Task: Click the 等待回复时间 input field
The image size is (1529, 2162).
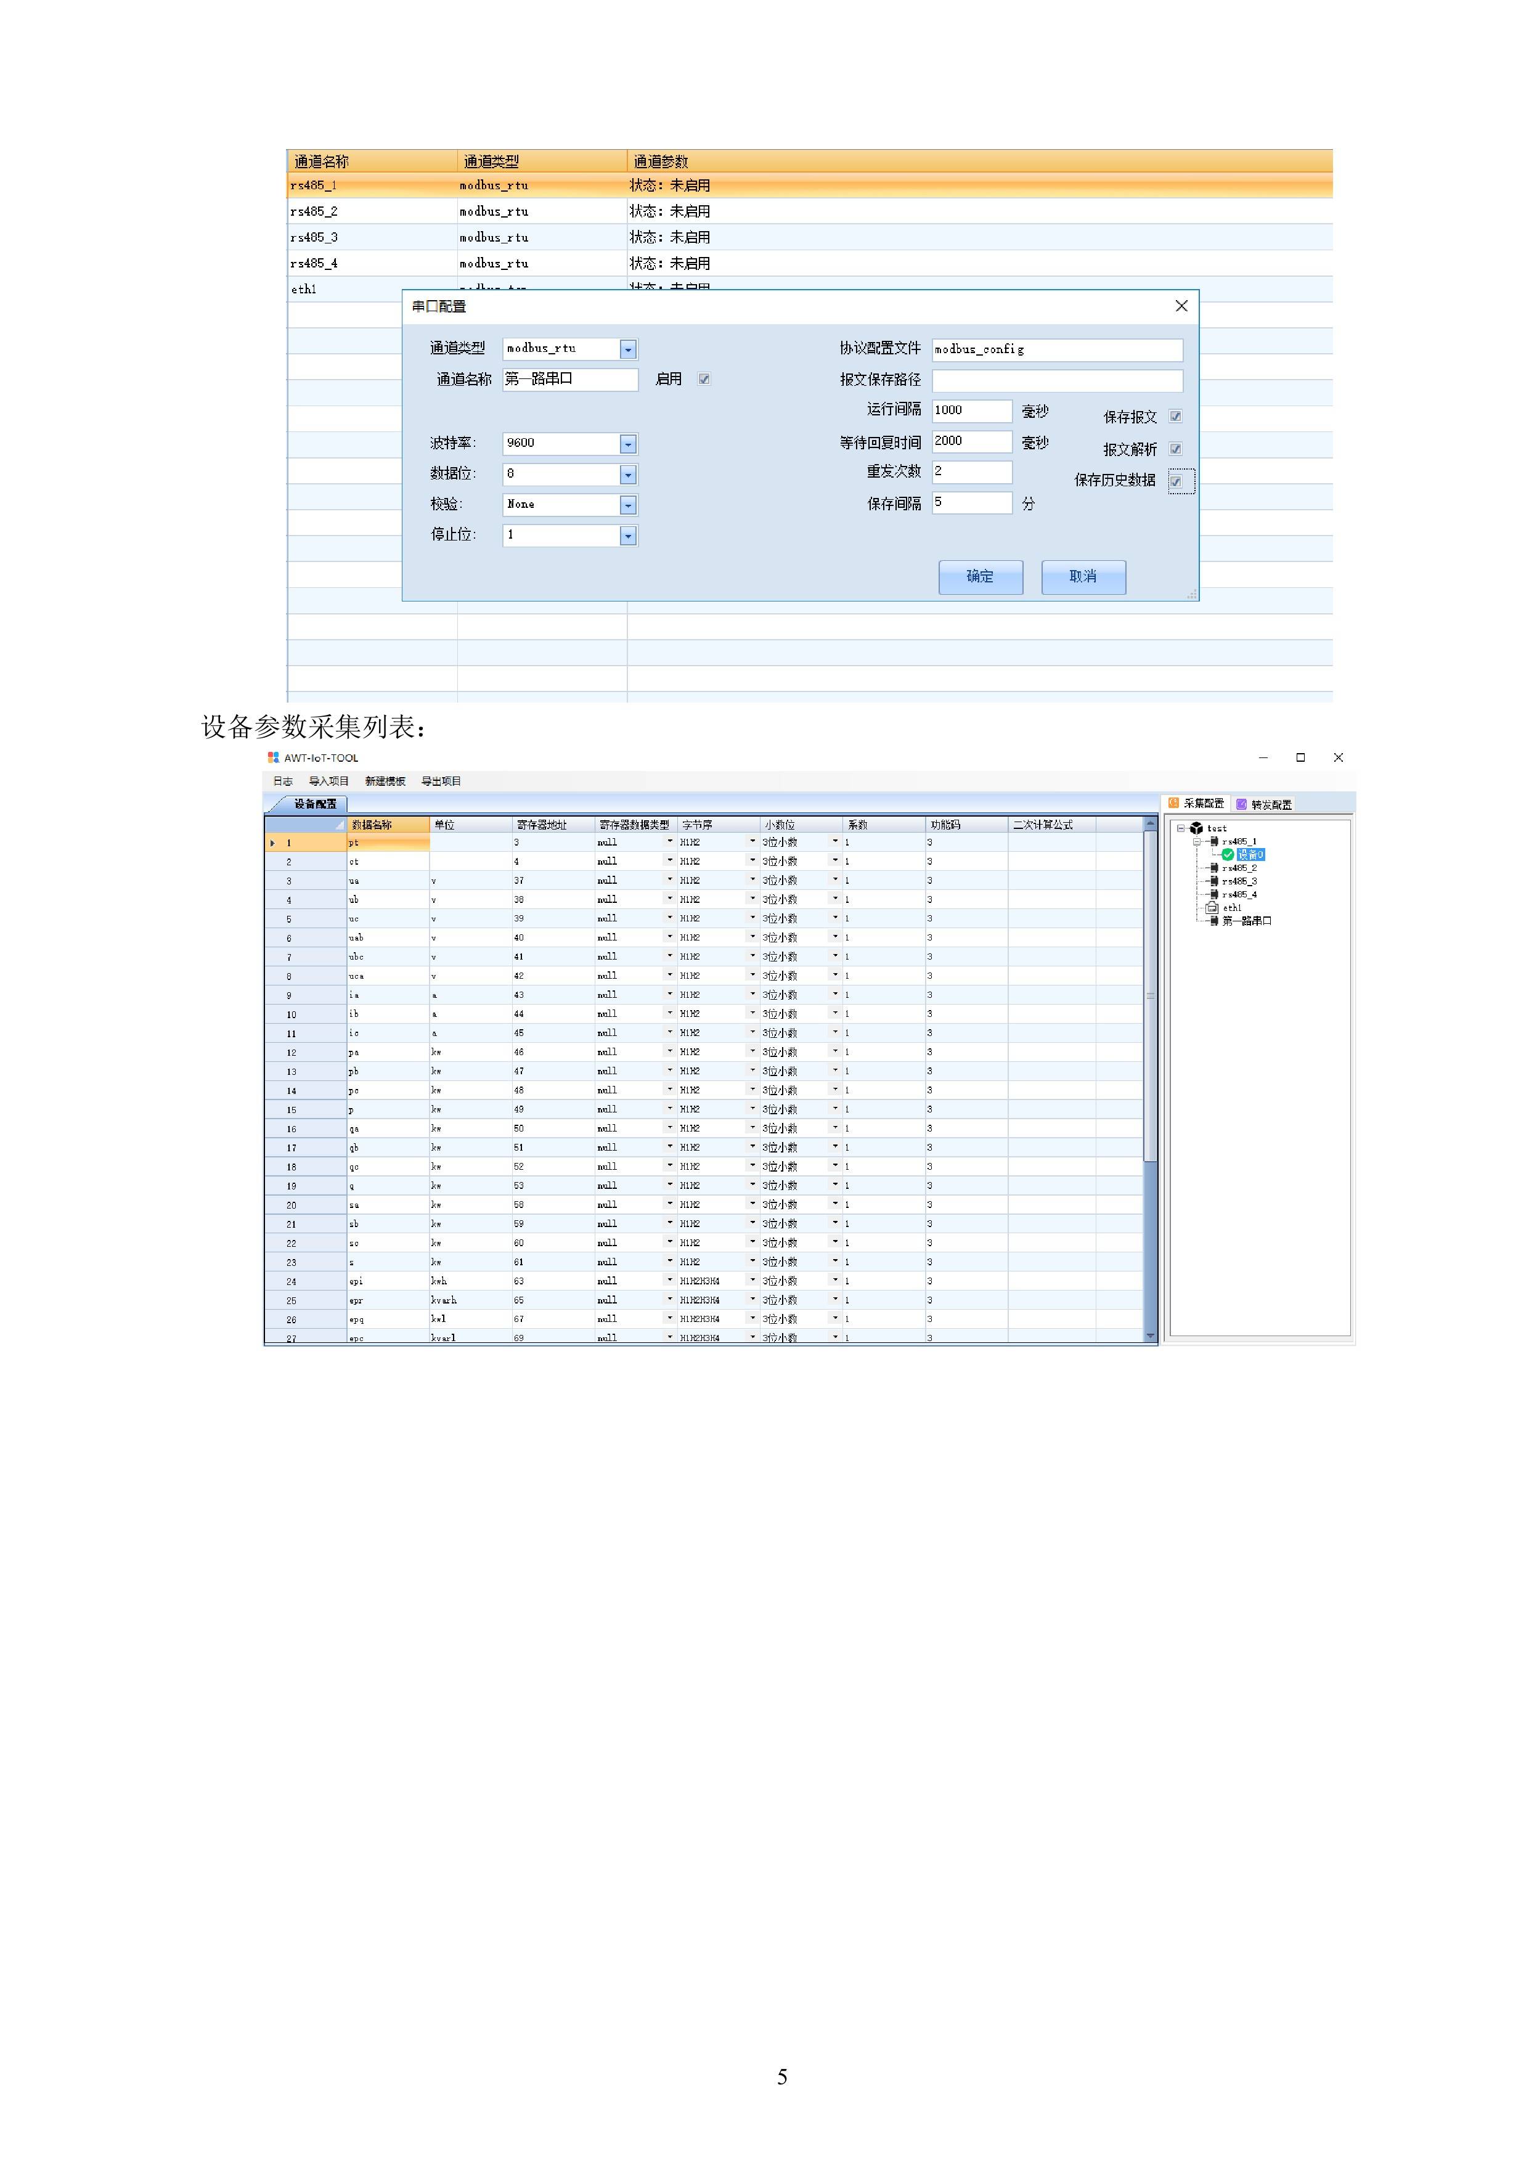Action: click(x=972, y=442)
